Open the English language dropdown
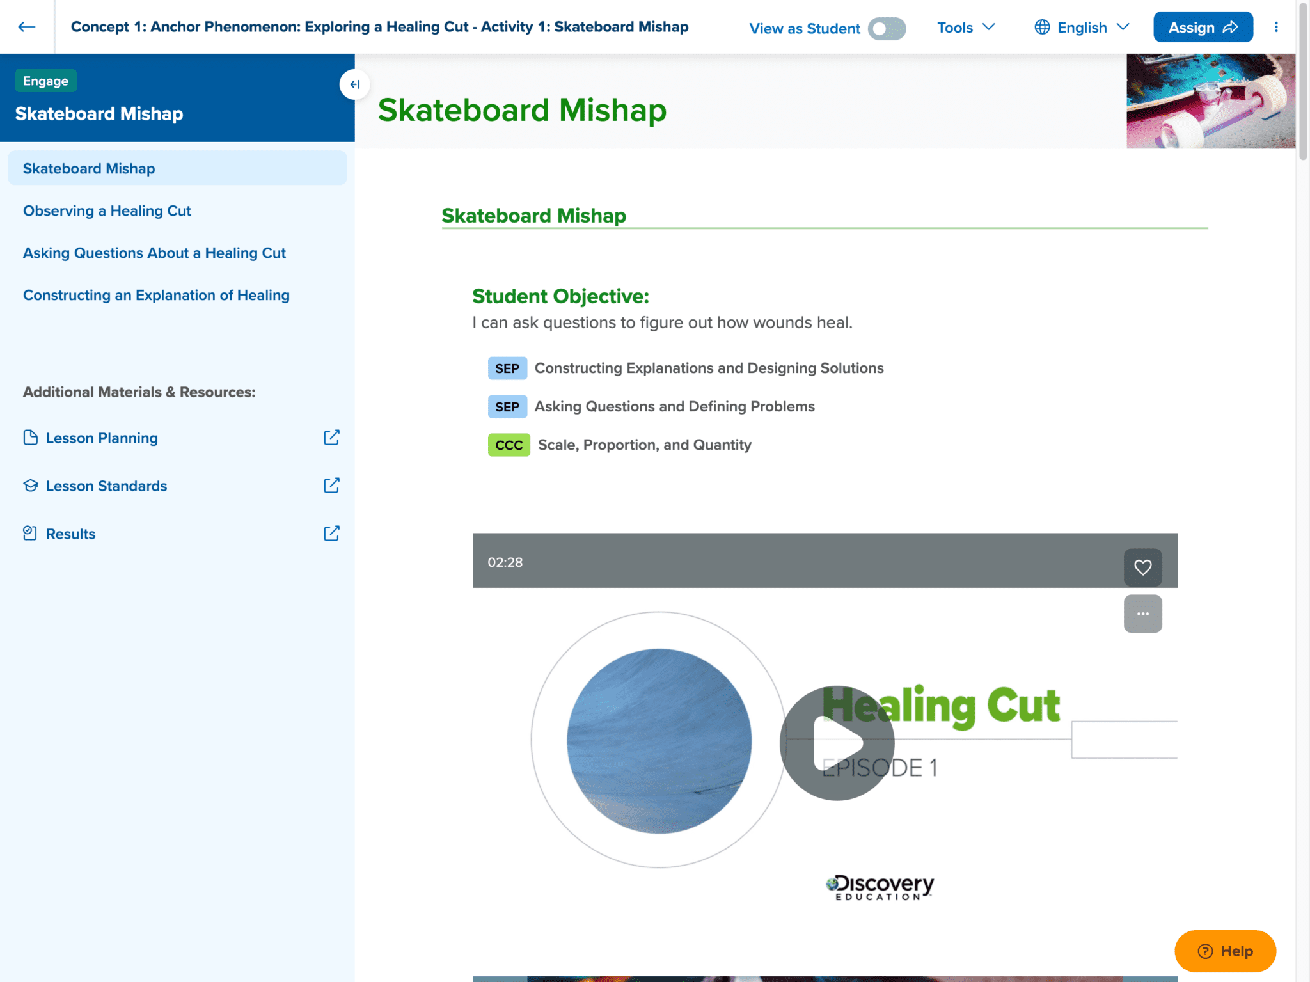1310x982 pixels. 1082,28
